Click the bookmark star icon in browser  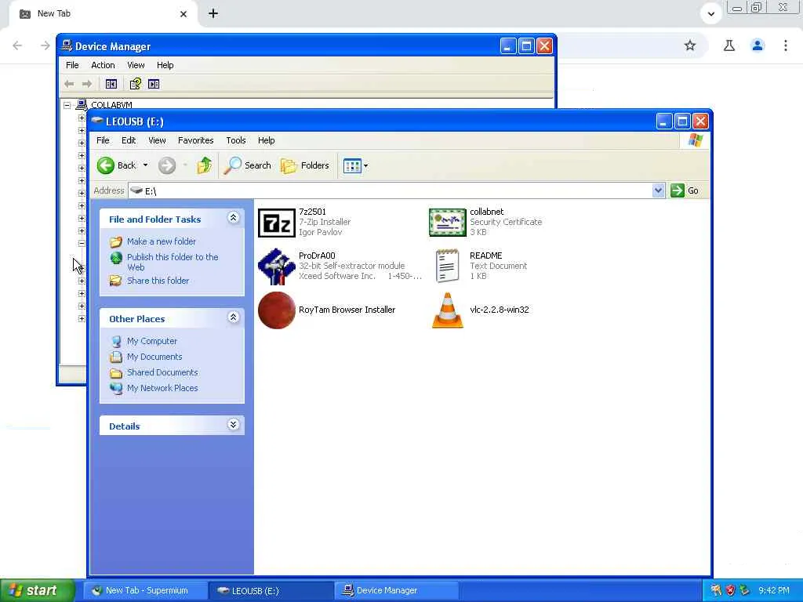tap(690, 45)
